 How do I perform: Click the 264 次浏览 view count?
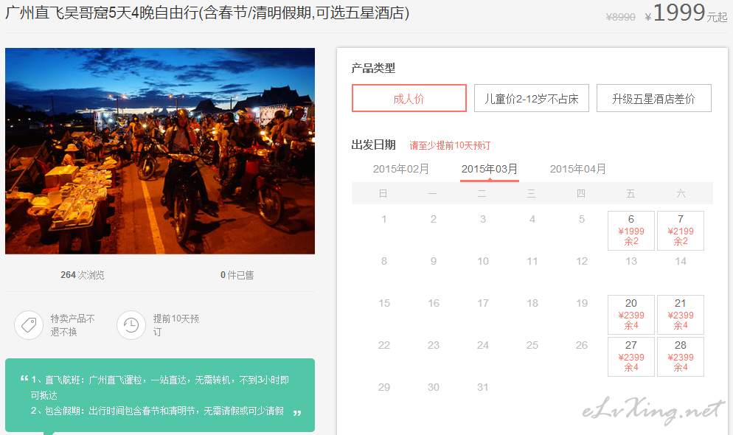tap(83, 275)
